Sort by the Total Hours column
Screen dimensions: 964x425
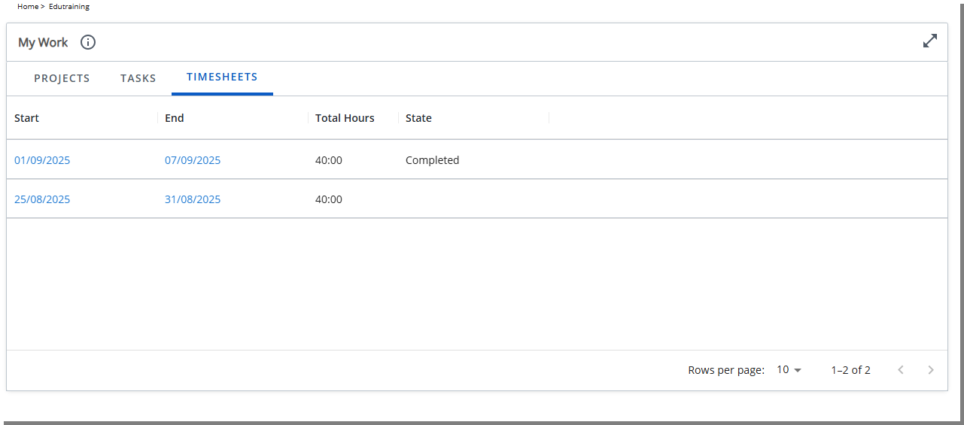tap(345, 118)
